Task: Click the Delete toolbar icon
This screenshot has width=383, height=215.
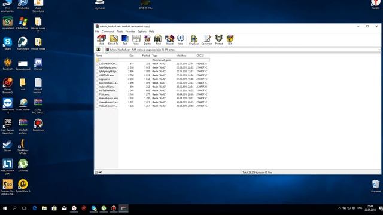Action: click(x=147, y=40)
